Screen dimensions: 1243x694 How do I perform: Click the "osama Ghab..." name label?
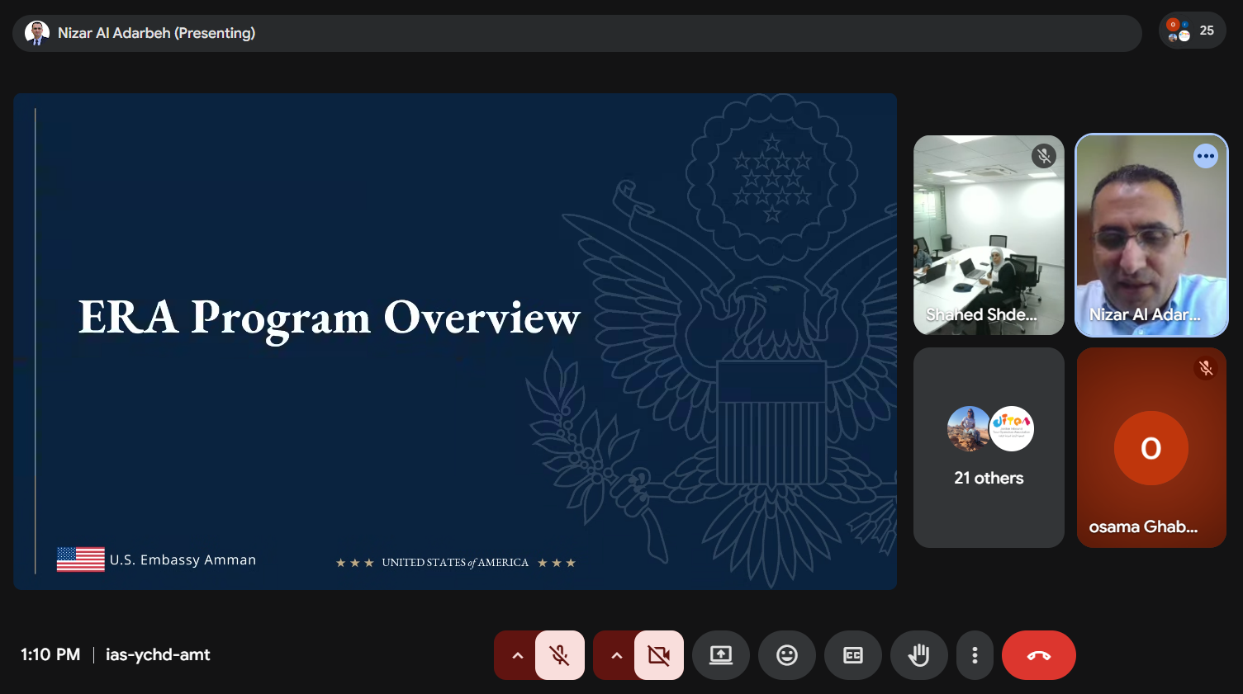1143,526
